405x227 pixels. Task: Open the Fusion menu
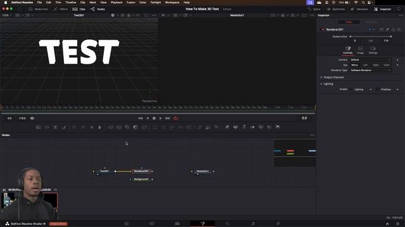(131, 3)
